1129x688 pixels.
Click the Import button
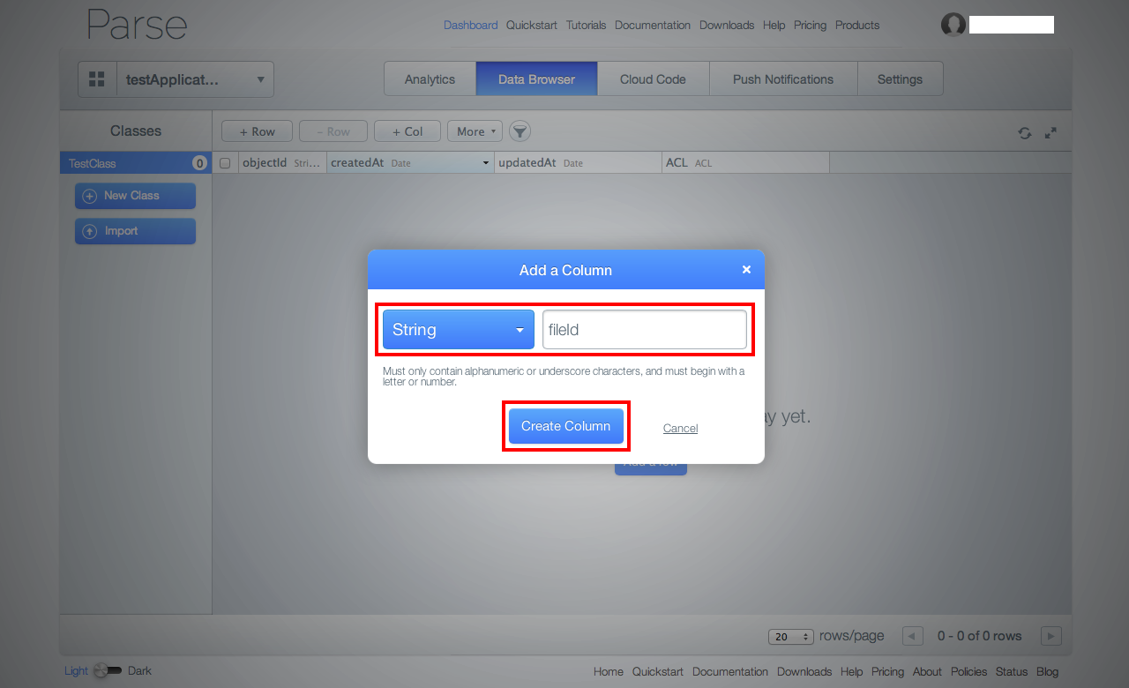click(x=135, y=231)
